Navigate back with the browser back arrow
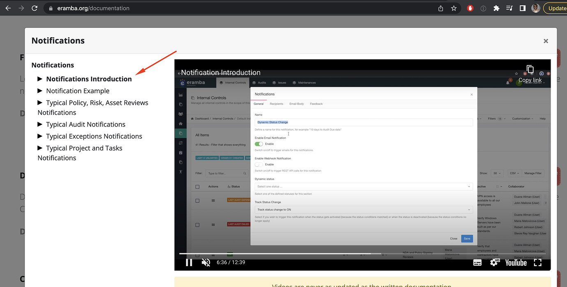Screen dimensions: 567x287 click(8, 8)
